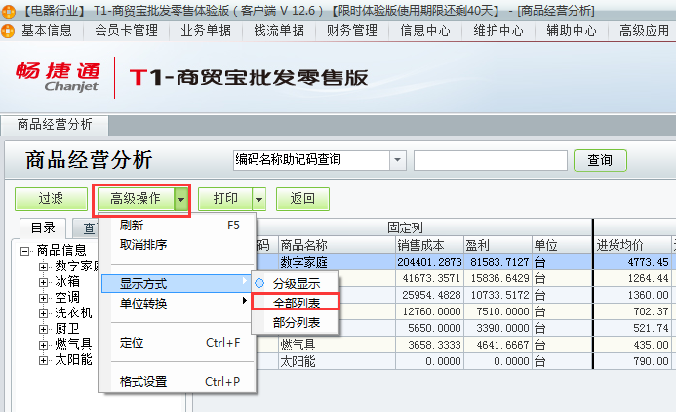This screenshot has width=676, height=412.
Task: Click the profit value 15836.6429
Action: tap(497, 278)
